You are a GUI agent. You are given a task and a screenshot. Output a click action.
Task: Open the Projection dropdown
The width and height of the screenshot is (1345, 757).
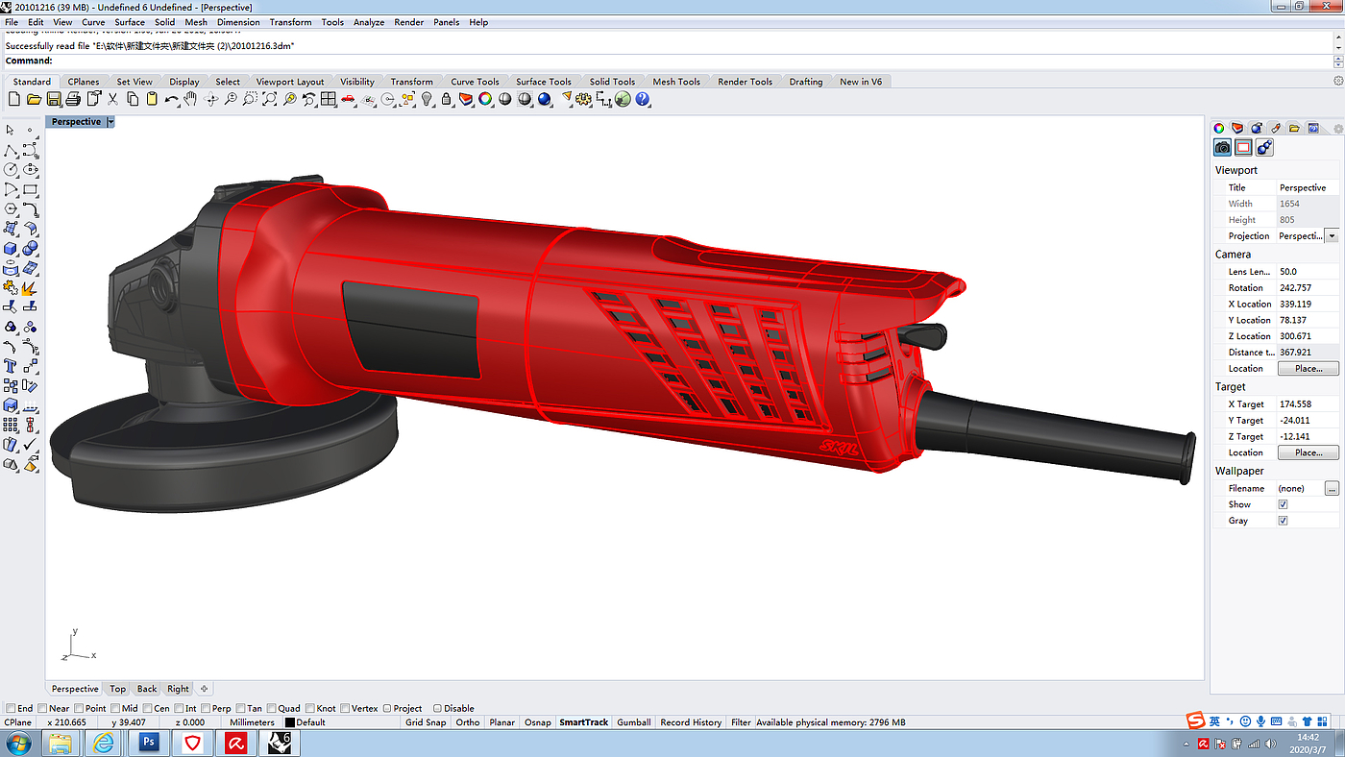1332,236
